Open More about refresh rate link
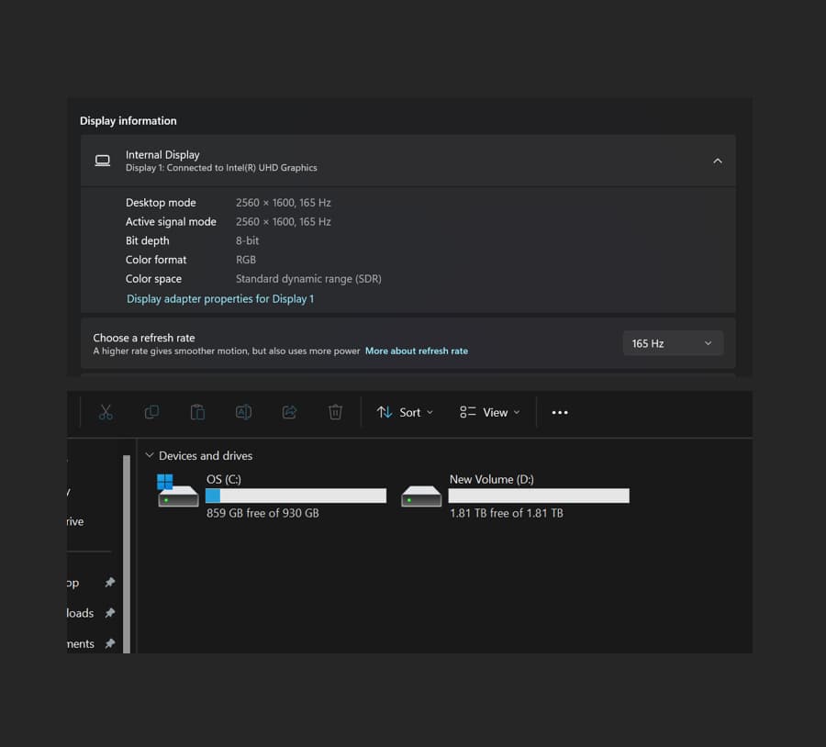Image resolution: width=826 pixels, height=747 pixels. tap(417, 351)
